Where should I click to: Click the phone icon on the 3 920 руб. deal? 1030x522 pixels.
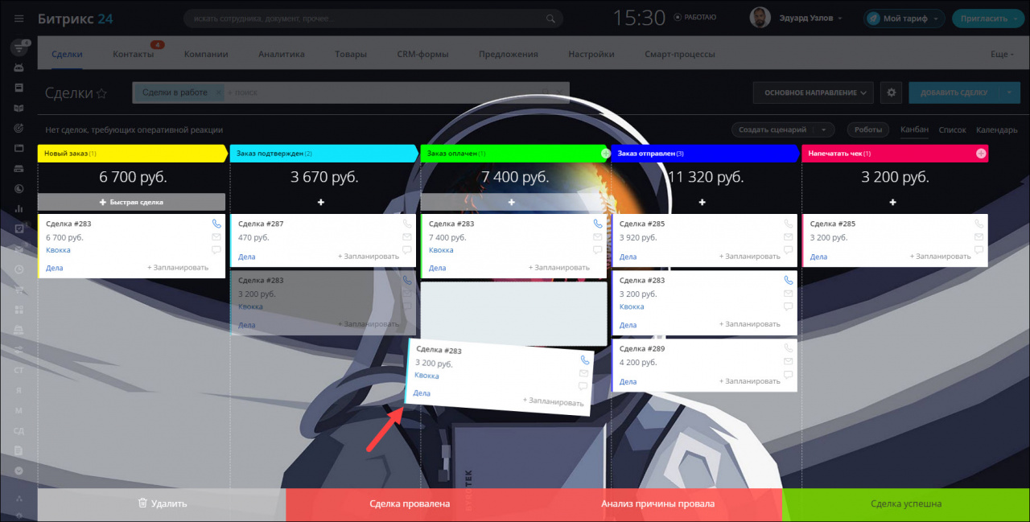(789, 224)
